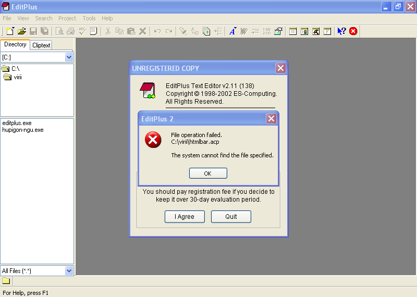Click 'For Help, press F1' status text
The height and width of the screenshot is (297, 417).
[x=26, y=293]
